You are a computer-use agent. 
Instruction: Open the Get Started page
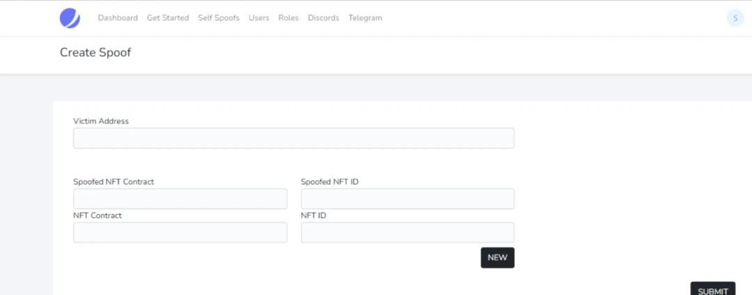(168, 18)
